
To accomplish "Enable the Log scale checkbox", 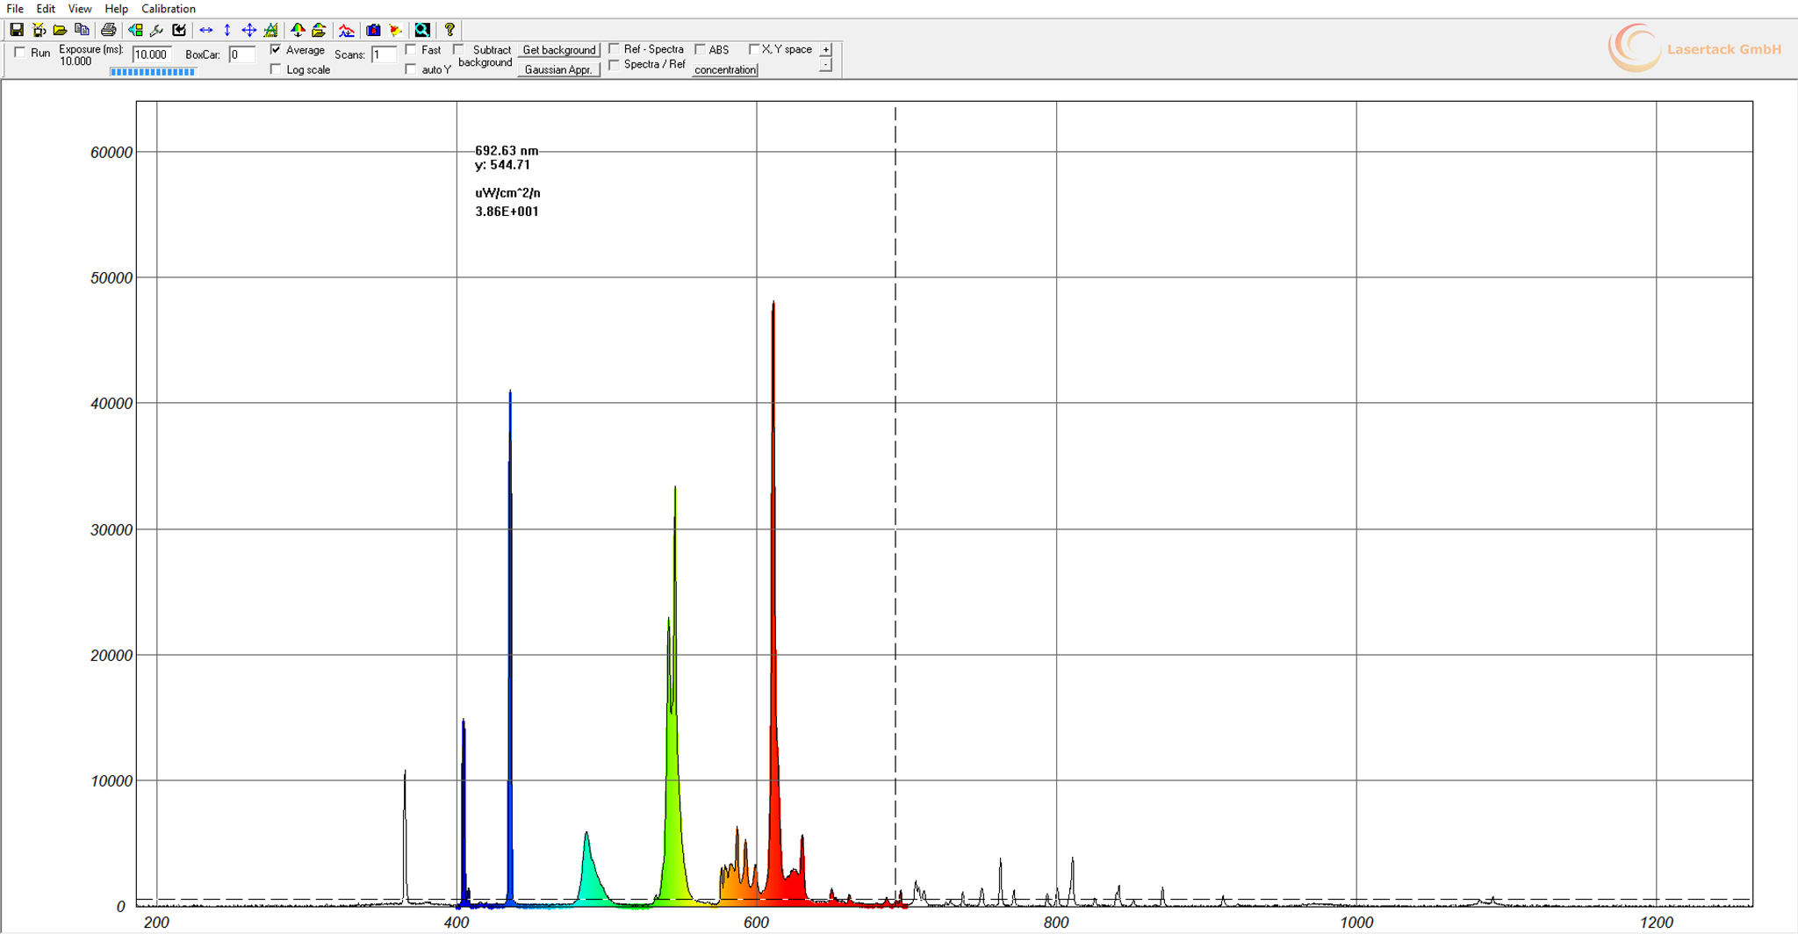I will 276,69.
